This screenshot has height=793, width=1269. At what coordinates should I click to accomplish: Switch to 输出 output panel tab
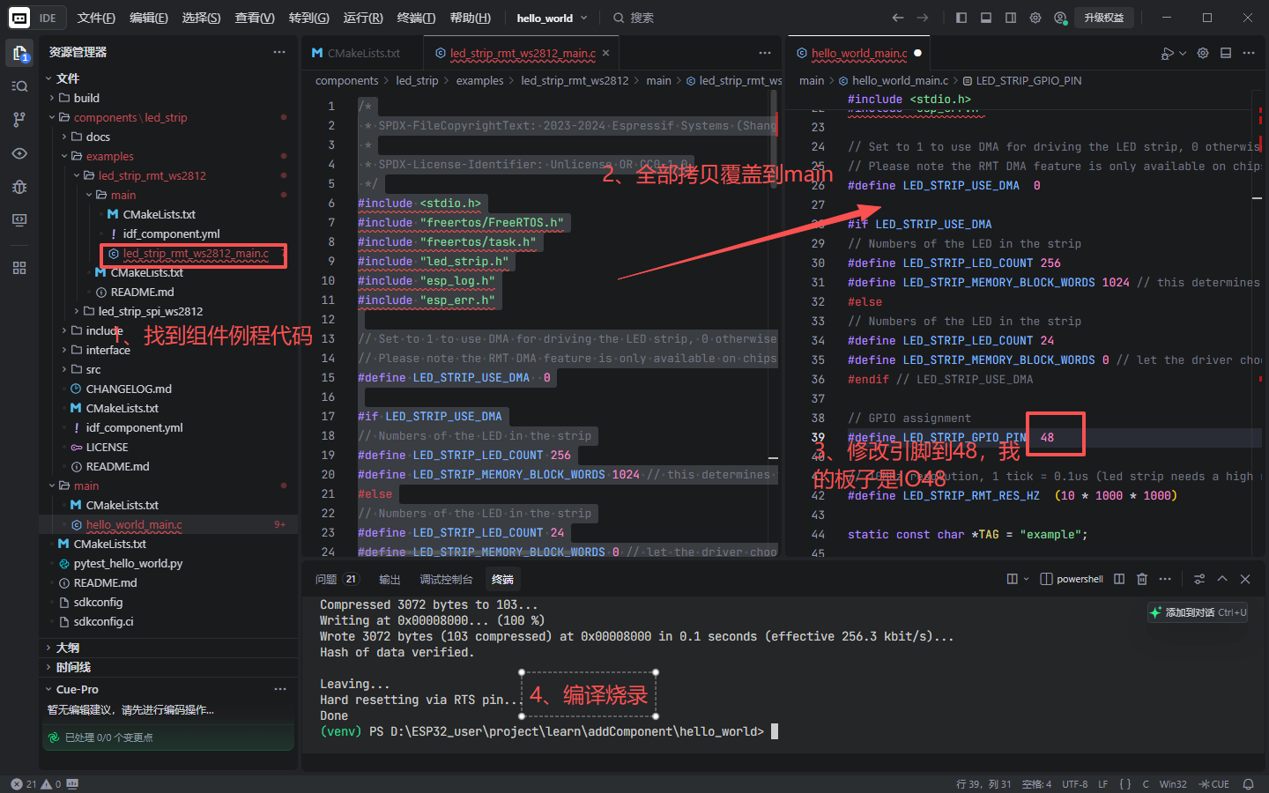[x=390, y=579]
